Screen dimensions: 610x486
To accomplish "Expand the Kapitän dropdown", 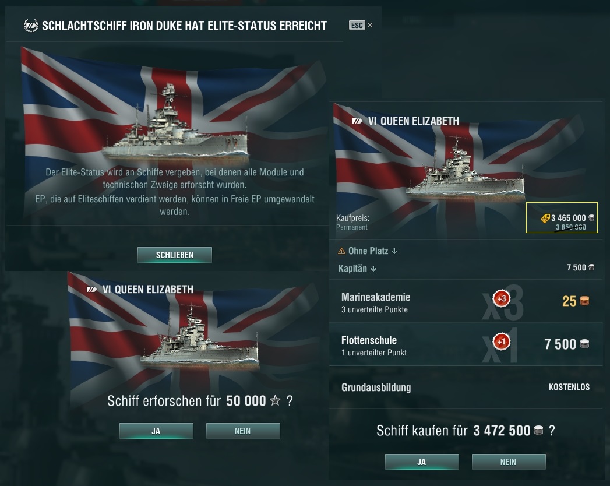I will (357, 268).
